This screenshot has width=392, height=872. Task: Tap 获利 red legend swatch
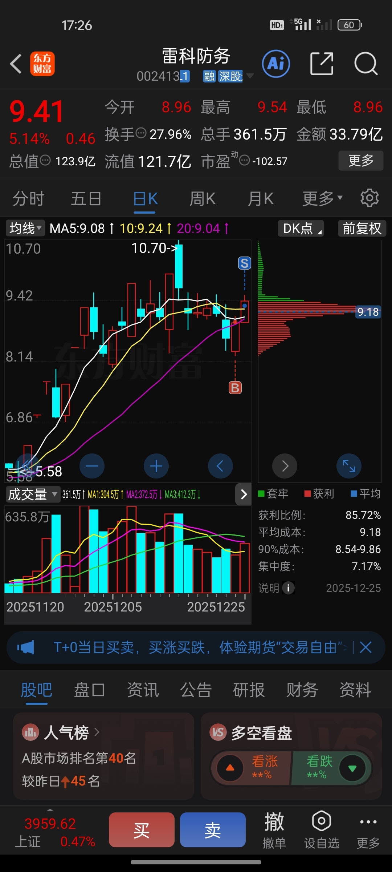(x=307, y=493)
